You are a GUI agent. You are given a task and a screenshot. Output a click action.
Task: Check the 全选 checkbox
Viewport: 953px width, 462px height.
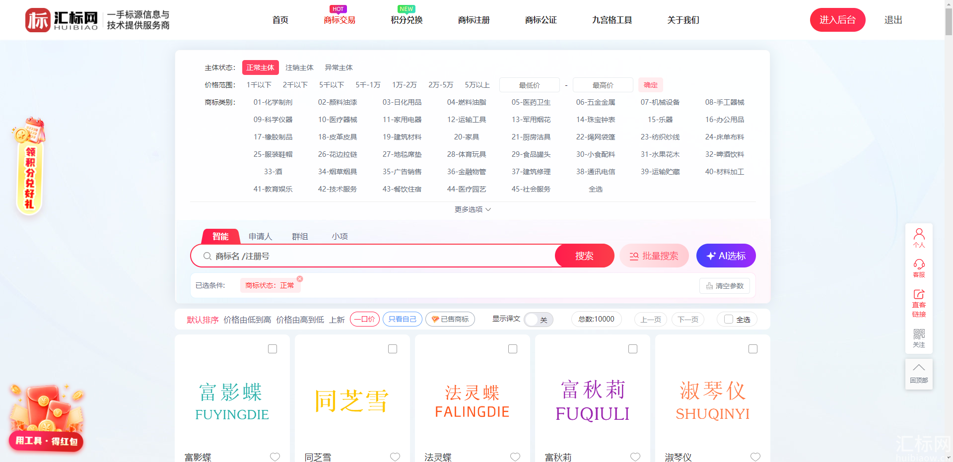(729, 320)
